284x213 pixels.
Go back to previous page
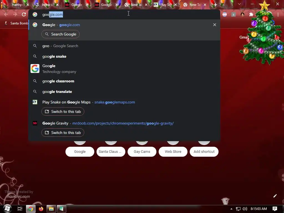point(6,14)
